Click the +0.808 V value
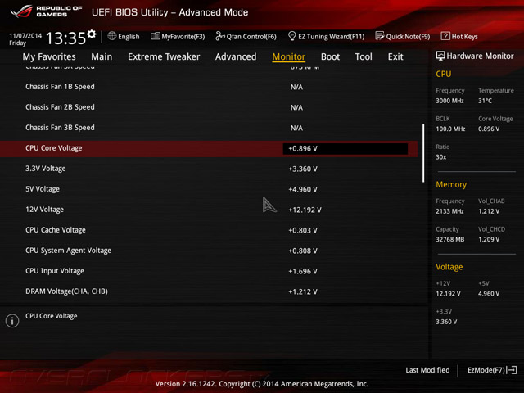The height and width of the screenshot is (393, 524). 303,251
